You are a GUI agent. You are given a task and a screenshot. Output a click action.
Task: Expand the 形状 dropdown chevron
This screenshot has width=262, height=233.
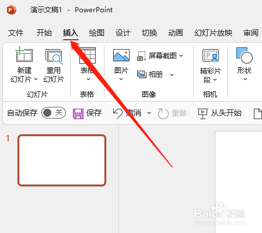pyautogui.click(x=245, y=79)
